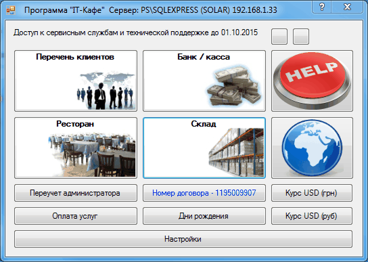Click Номер договора - 1195009907 button

204,193
